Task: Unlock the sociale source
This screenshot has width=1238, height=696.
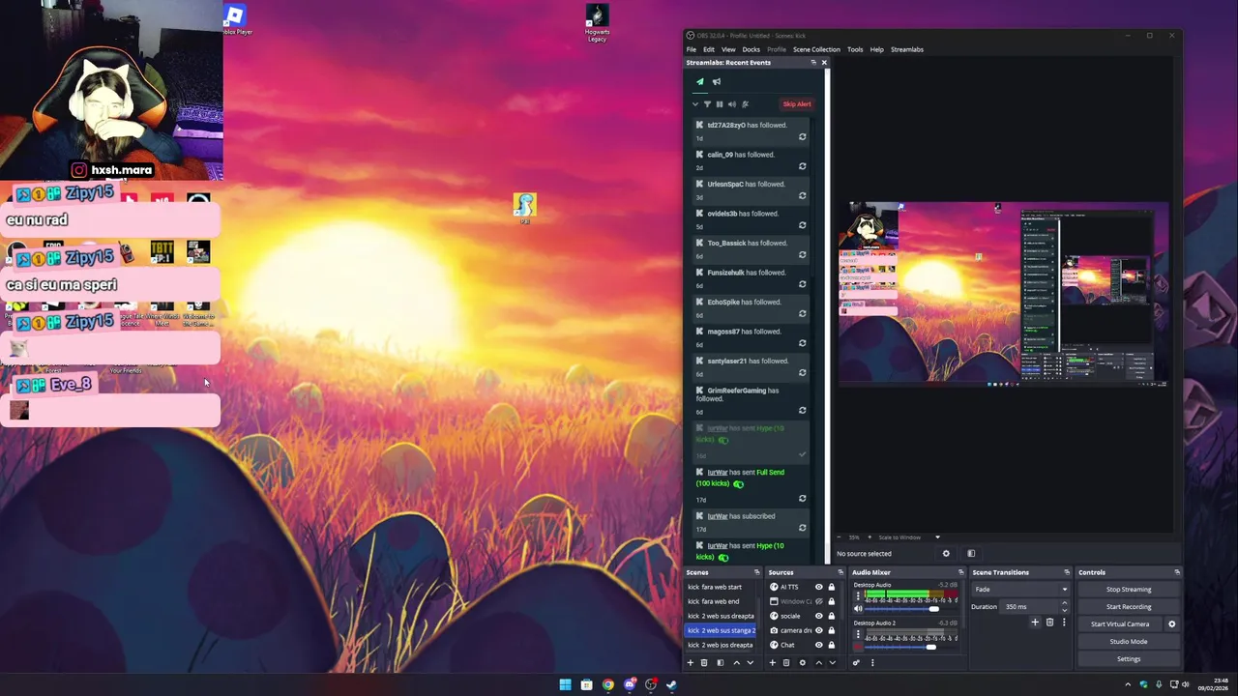Action: click(832, 616)
